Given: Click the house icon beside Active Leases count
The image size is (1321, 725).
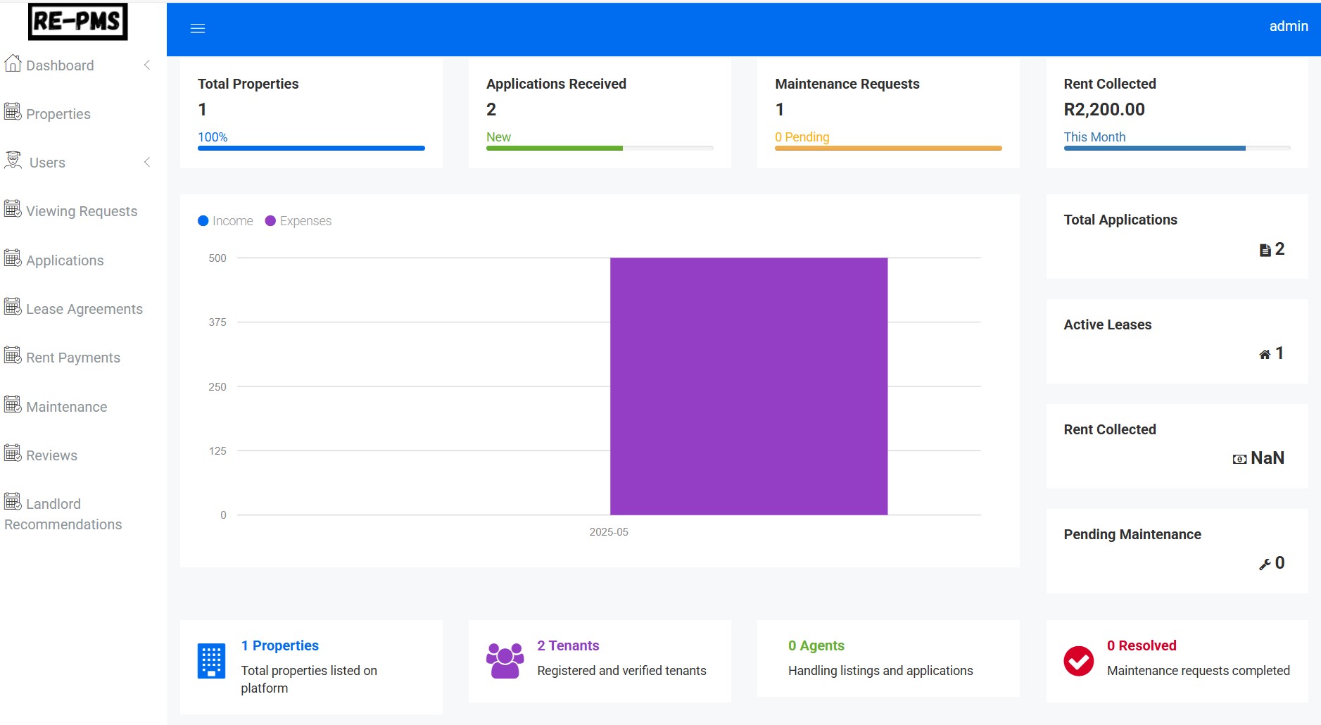Looking at the screenshot, I should click(x=1265, y=353).
